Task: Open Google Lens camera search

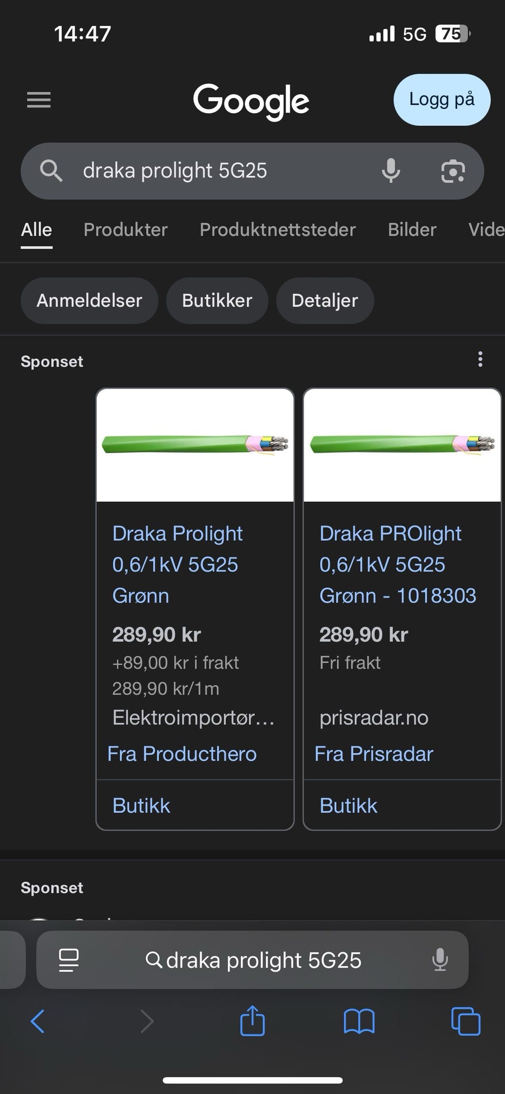Action: point(453,171)
